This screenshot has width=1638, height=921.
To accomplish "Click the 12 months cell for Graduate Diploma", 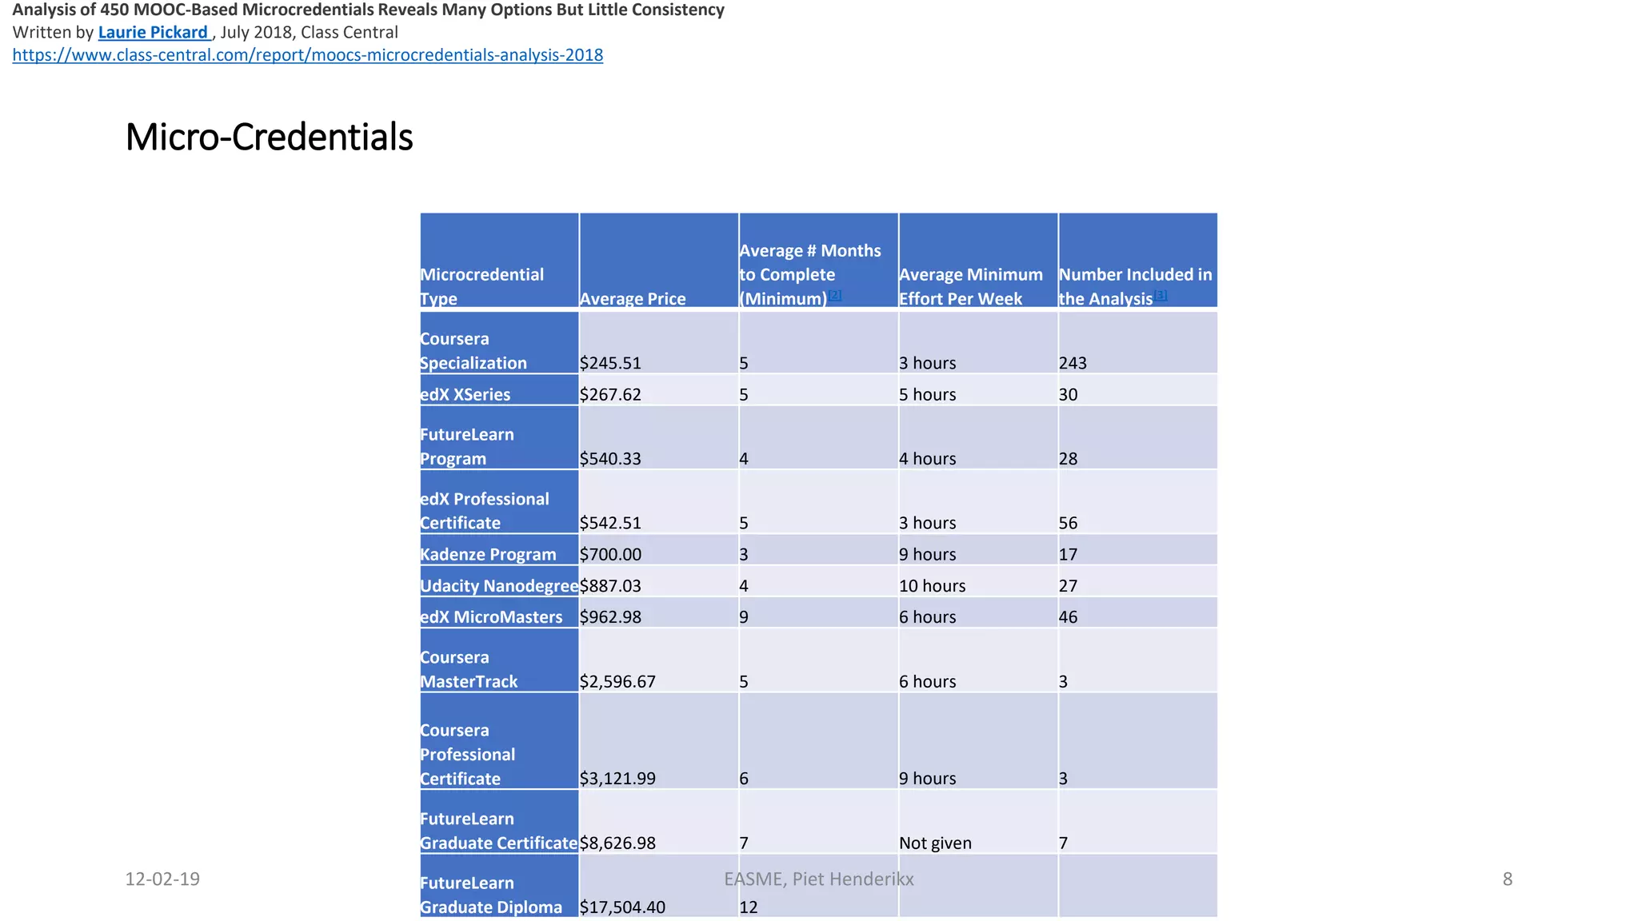I will [x=819, y=886].
